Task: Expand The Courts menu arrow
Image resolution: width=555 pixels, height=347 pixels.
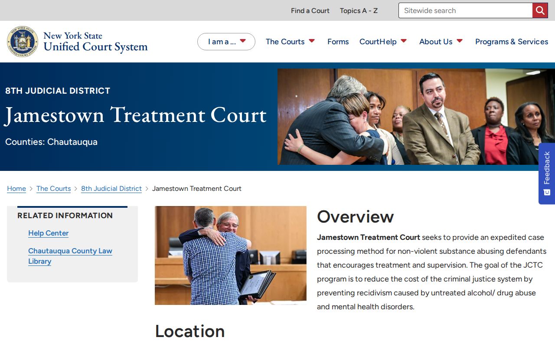Action: point(312,41)
